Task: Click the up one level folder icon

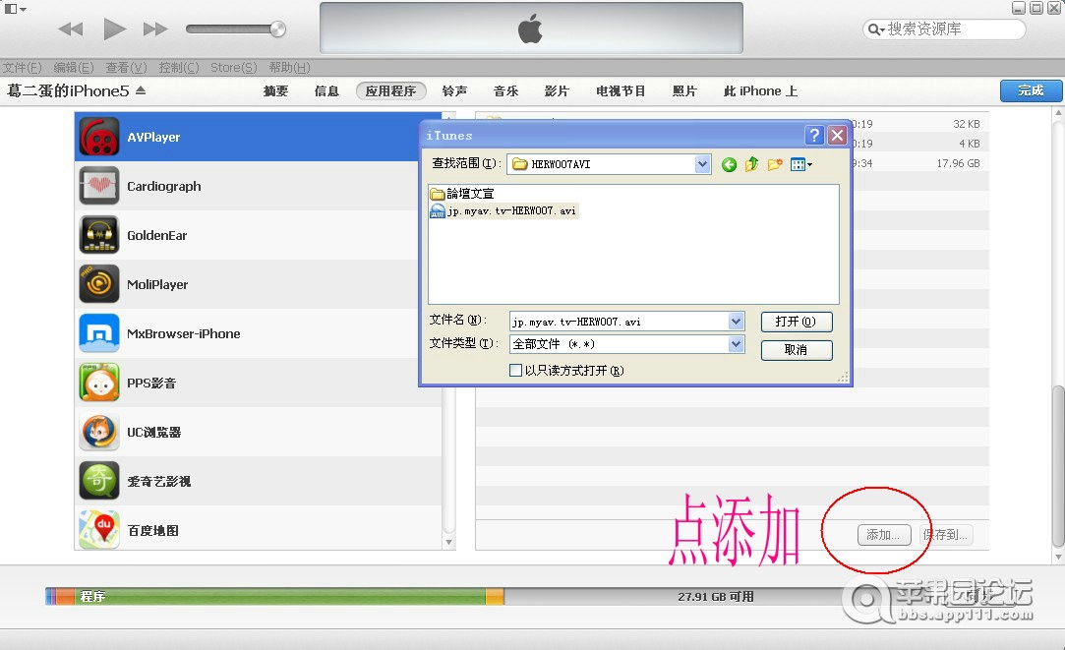Action: pos(751,164)
